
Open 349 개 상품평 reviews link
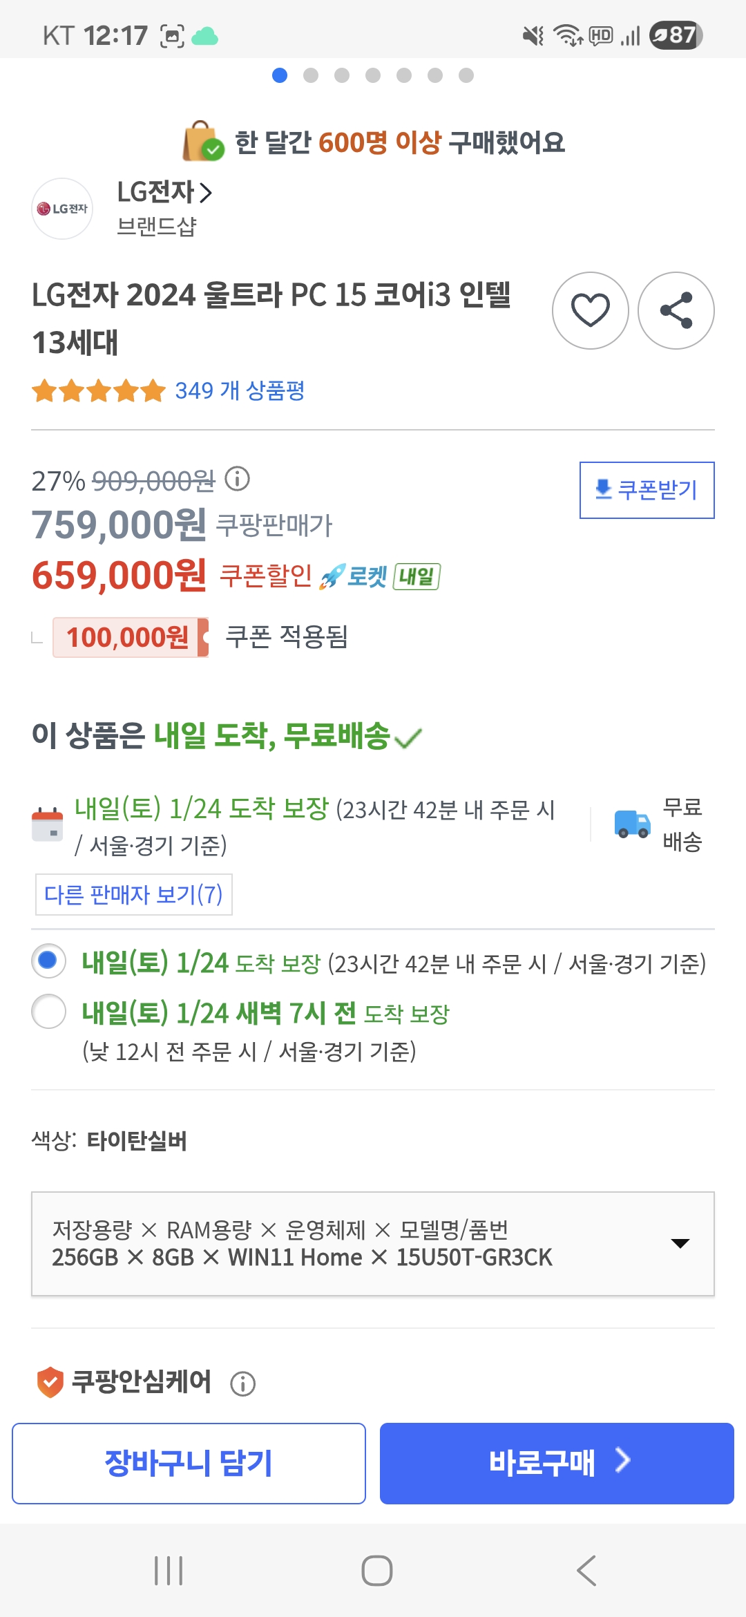239,390
